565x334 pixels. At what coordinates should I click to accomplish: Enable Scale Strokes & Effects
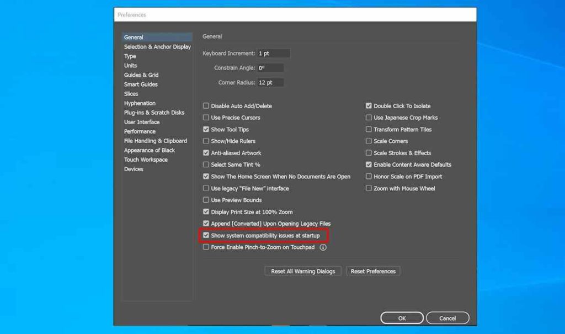(368, 153)
